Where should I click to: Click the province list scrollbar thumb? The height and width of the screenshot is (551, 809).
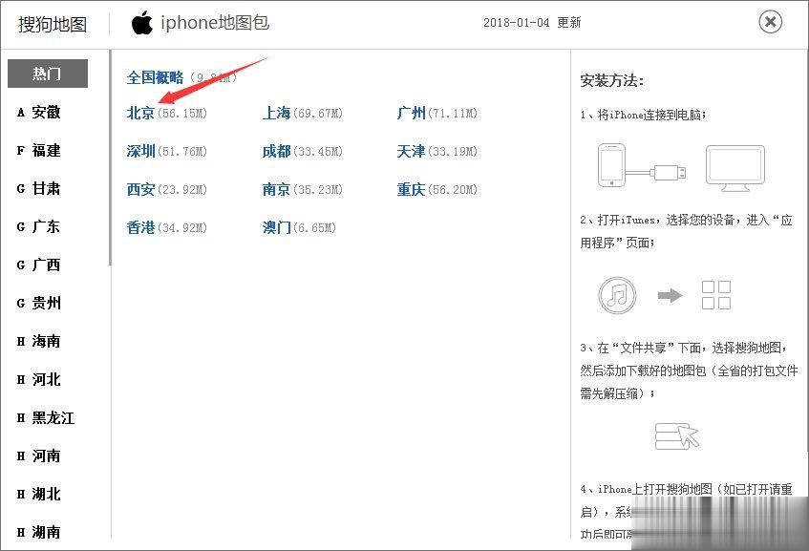coord(110,158)
